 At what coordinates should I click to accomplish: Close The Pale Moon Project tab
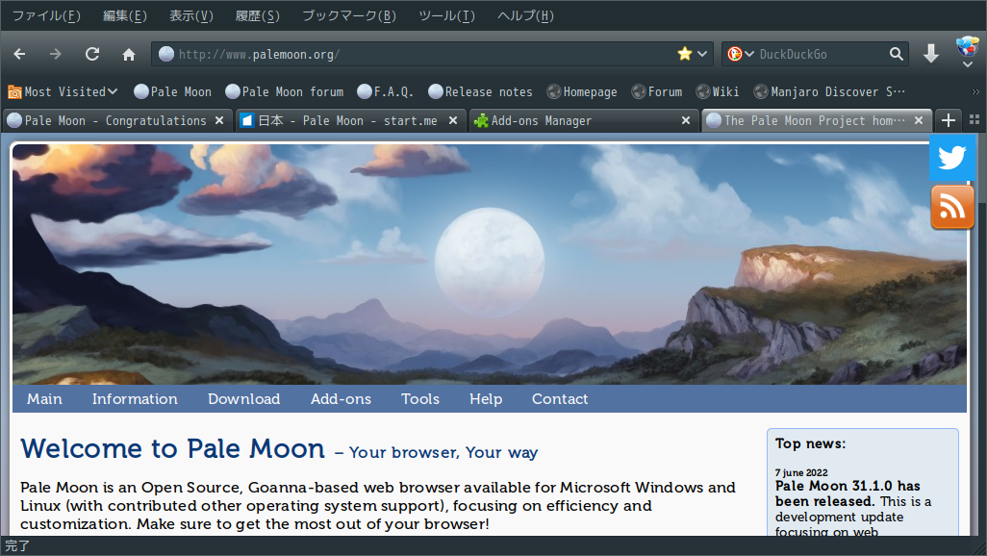point(919,120)
